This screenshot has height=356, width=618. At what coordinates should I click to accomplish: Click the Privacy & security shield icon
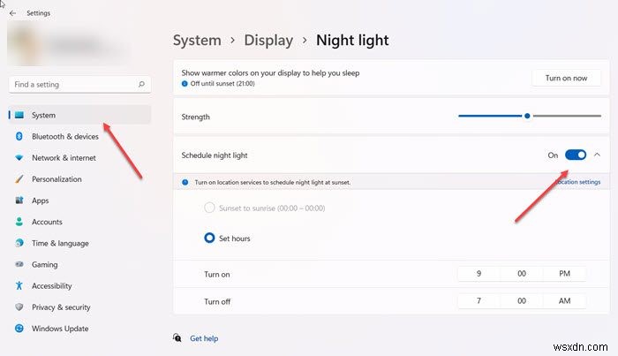coord(19,307)
